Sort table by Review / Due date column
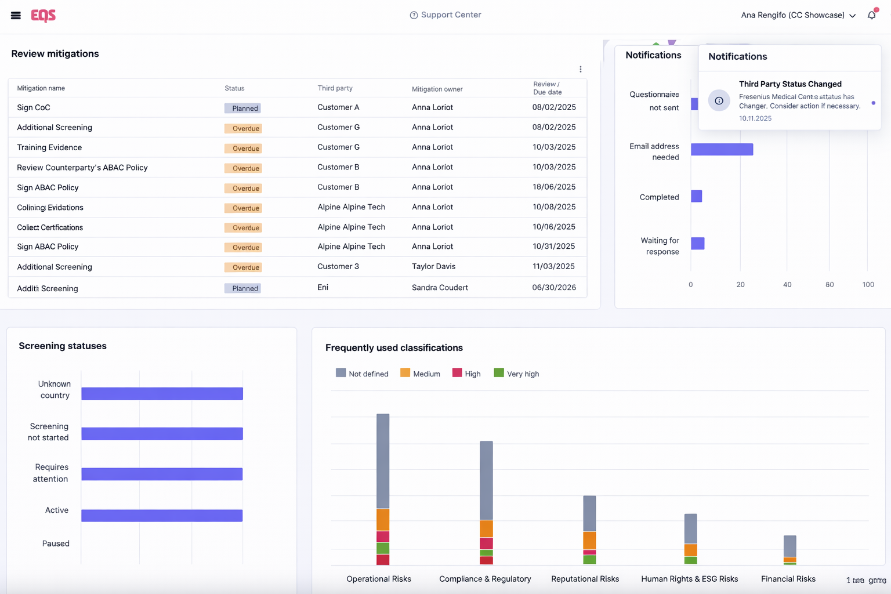The image size is (891, 594). tap(547, 88)
